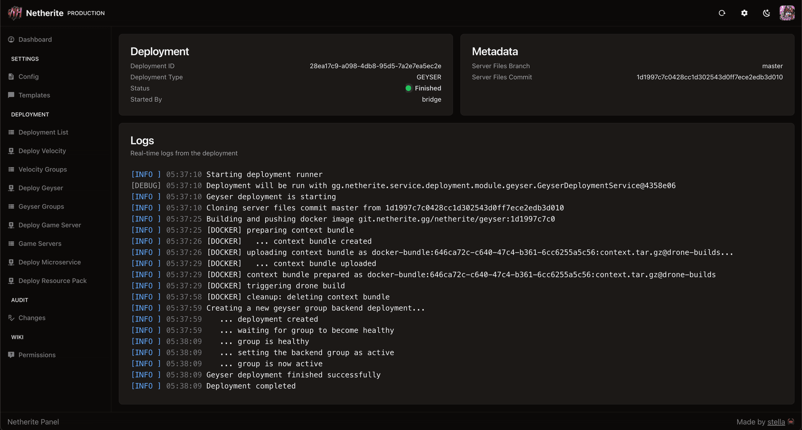Open Game Servers list

pos(40,244)
